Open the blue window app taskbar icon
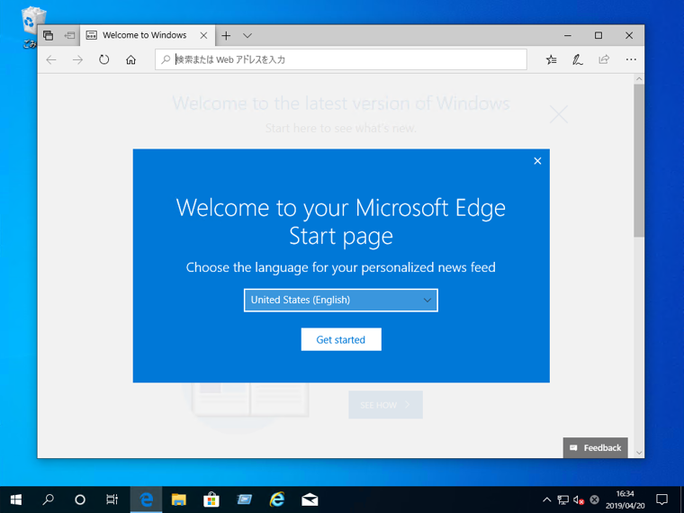684x513 pixels. tap(244, 499)
